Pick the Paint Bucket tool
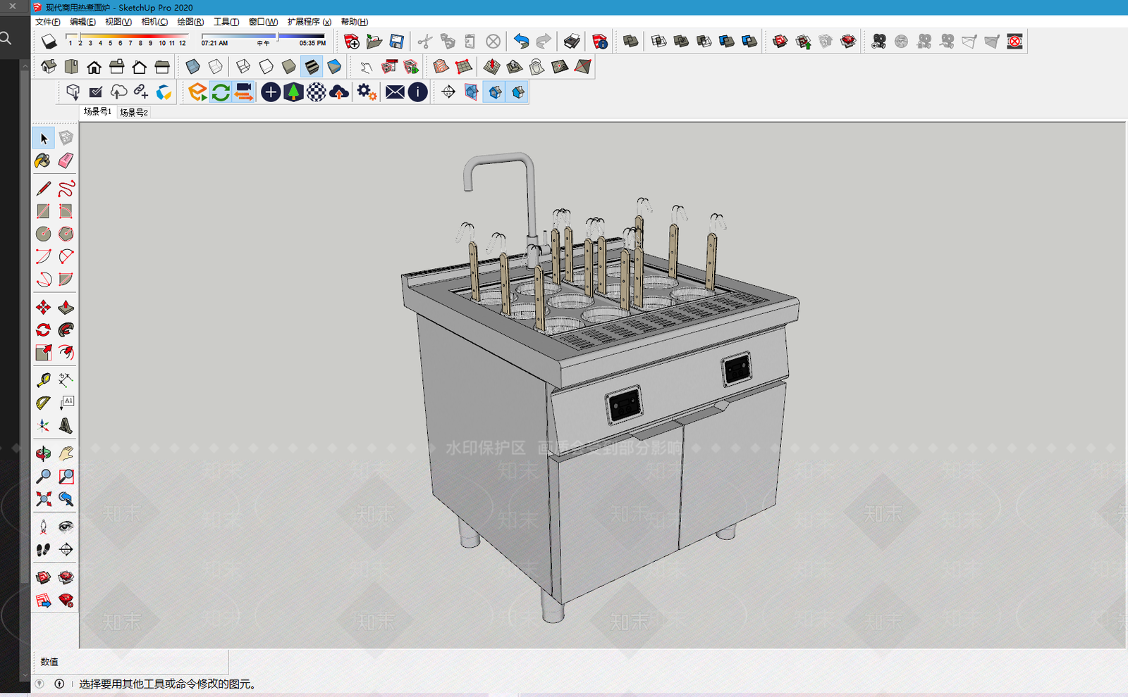The image size is (1128, 697). point(43,161)
